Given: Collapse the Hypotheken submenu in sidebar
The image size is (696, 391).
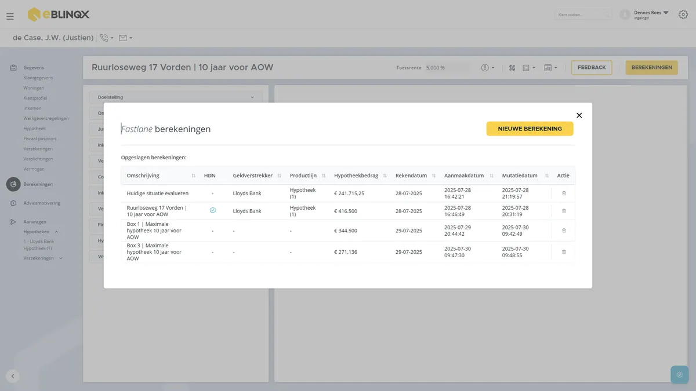Looking at the screenshot, I should (56, 232).
